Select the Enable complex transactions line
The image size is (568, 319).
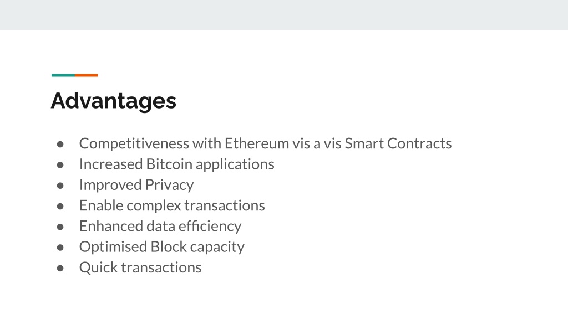(172, 206)
